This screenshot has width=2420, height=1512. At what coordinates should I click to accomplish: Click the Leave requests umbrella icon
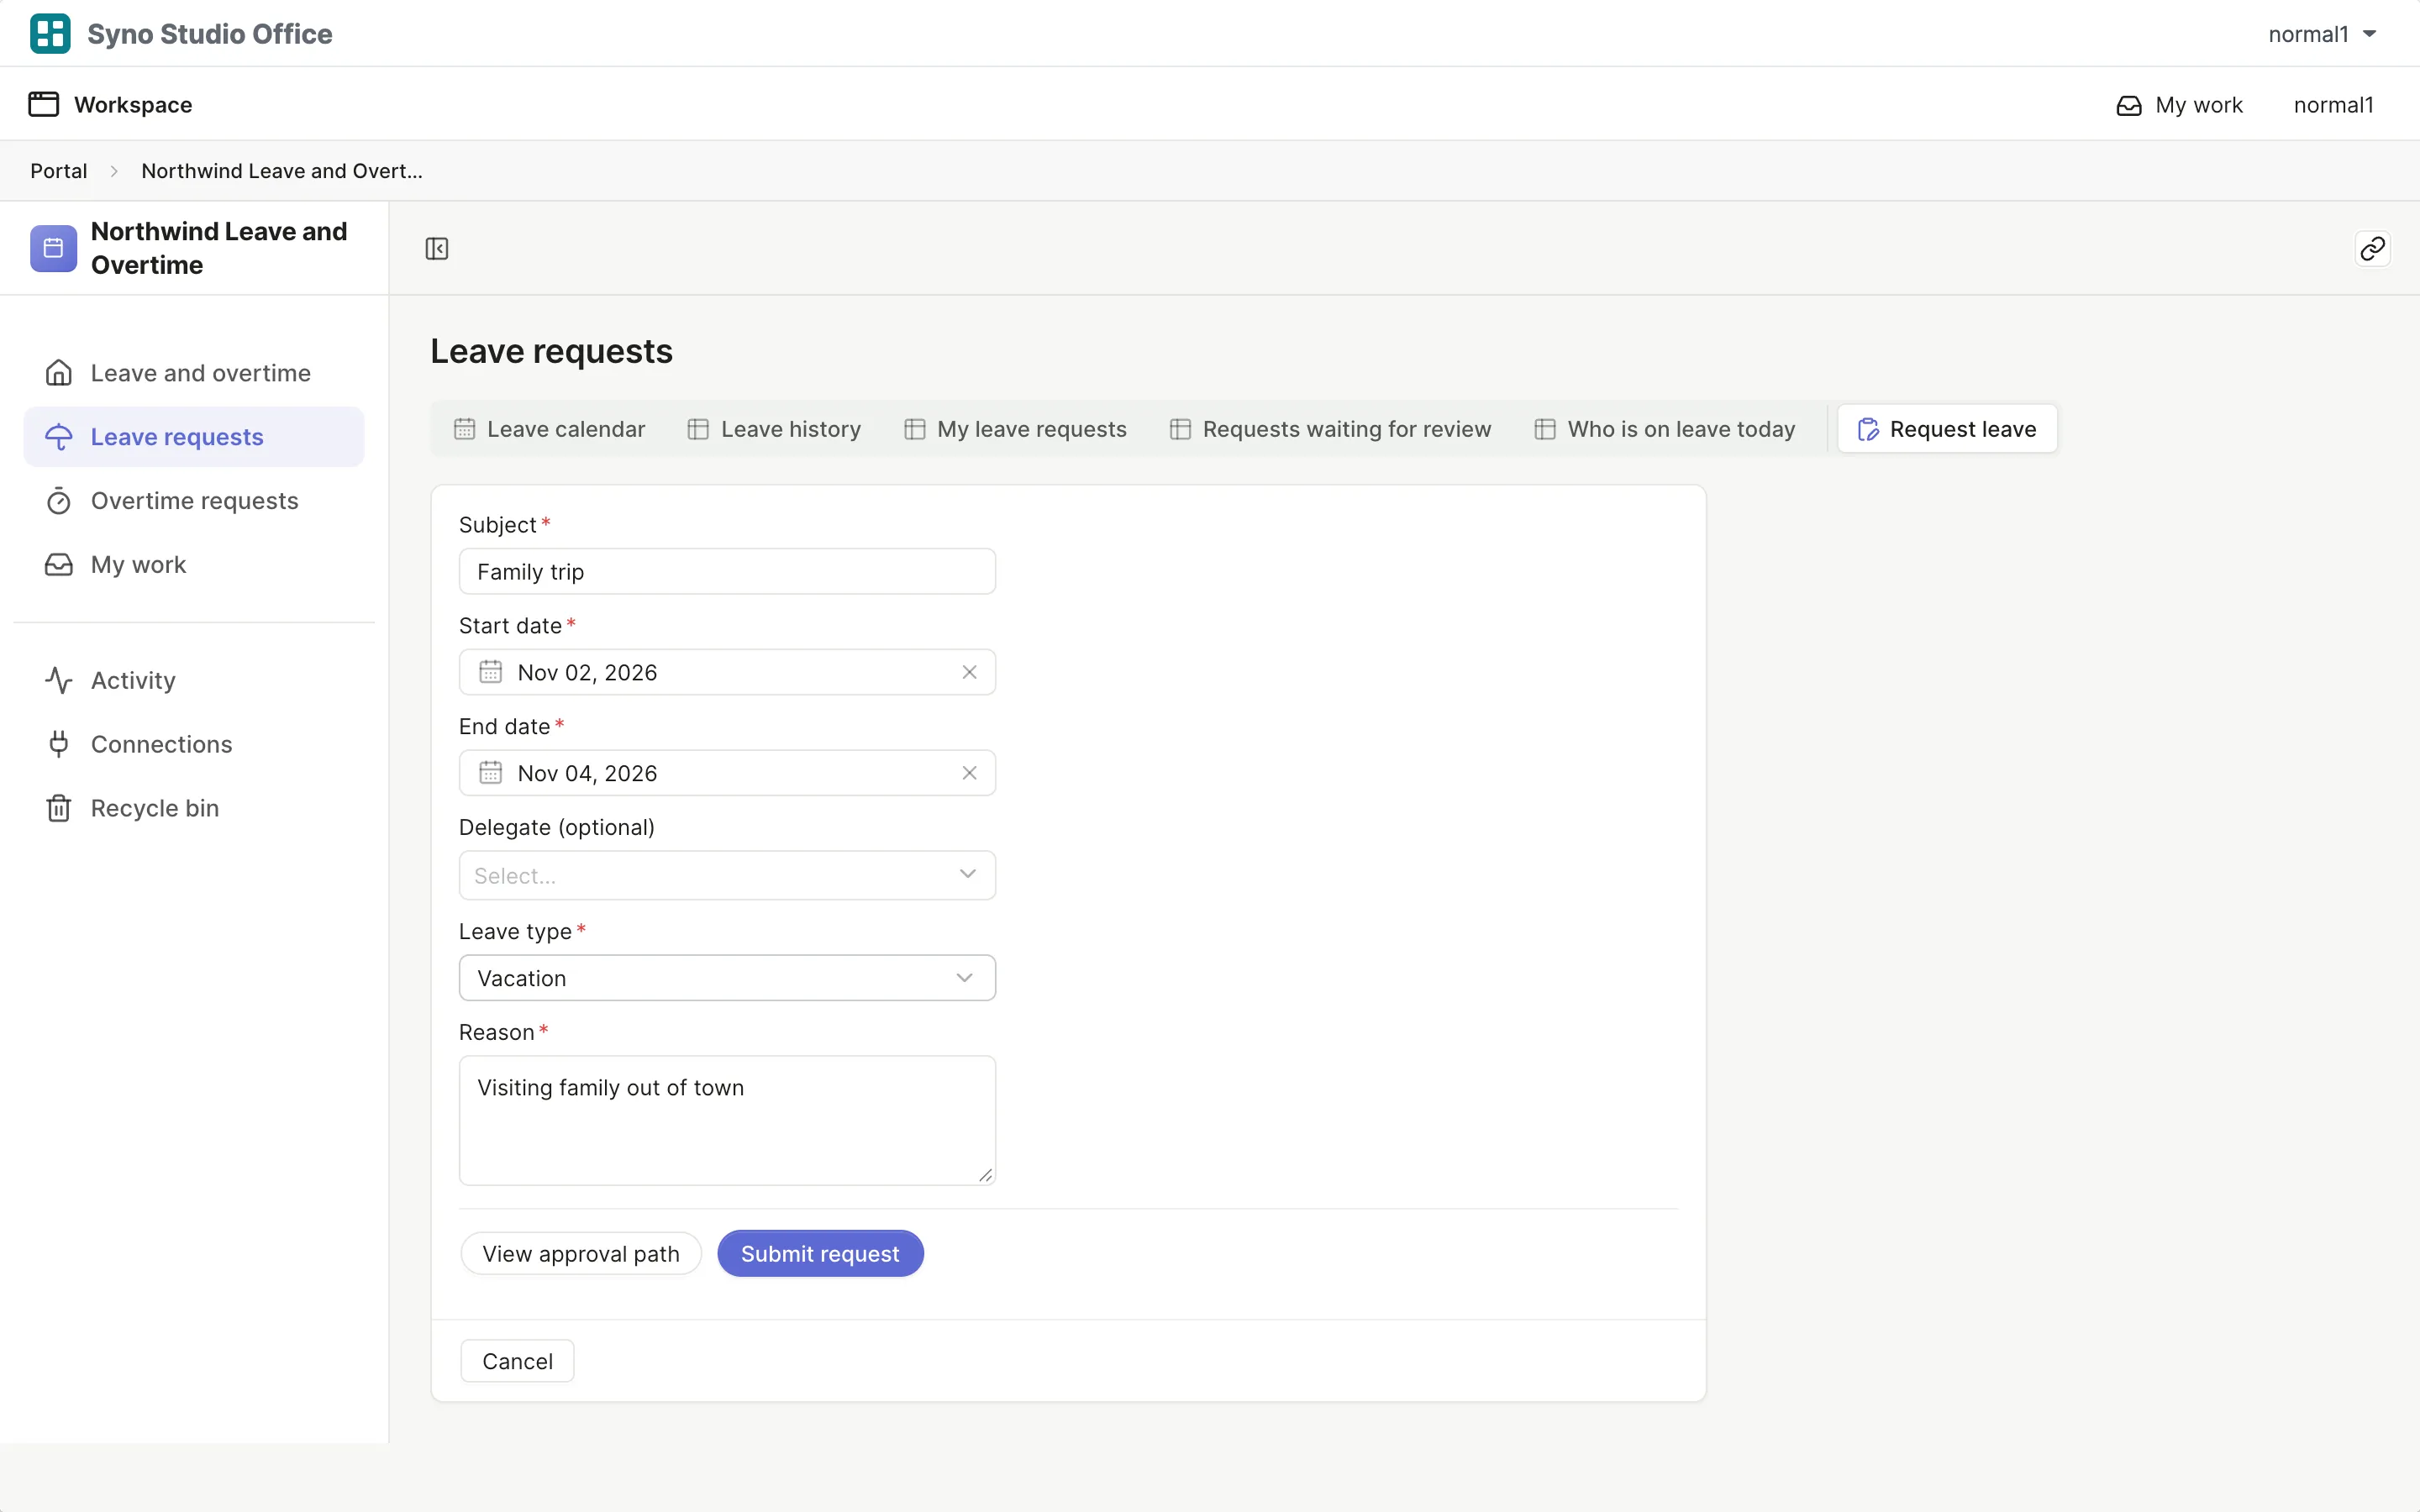pyautogui.click(x=59, y=437)
